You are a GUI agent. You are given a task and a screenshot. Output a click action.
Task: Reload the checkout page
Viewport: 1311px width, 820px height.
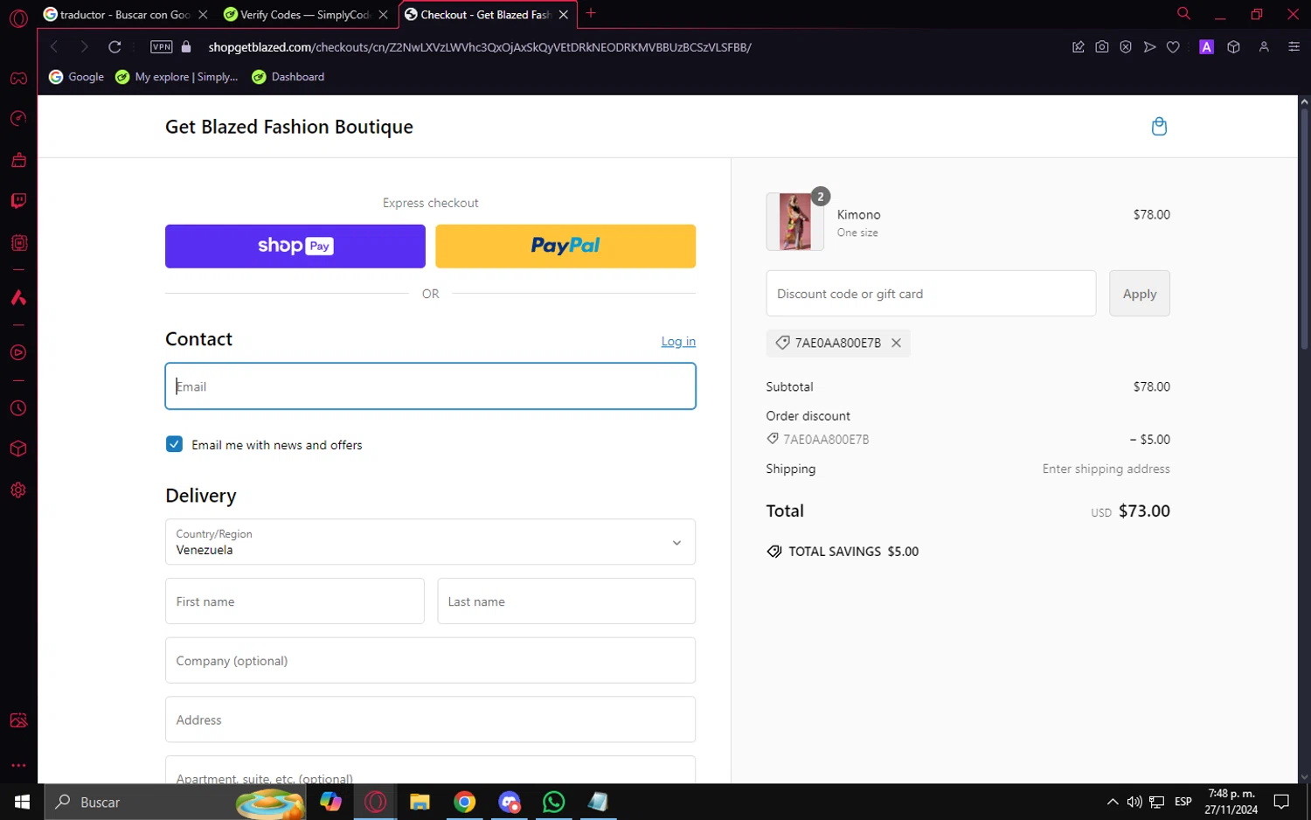coord(114,47)
